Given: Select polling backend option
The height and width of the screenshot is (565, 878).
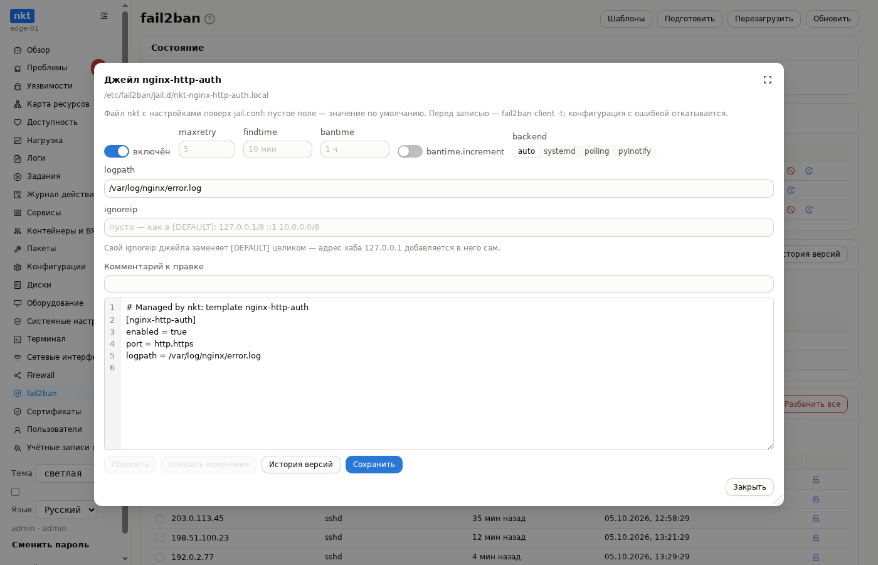Looking at the screenshot, I should pos(596,151).
